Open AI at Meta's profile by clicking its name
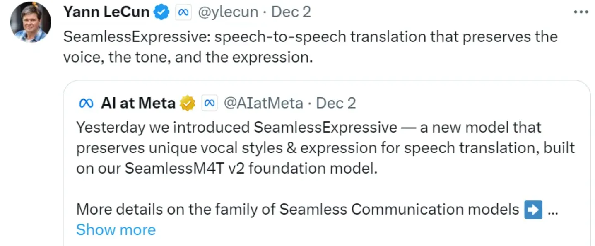This screenshot has height=246, width=595. [138, 103]
